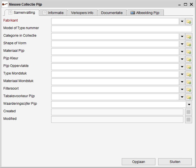The height and width of the screenshot is (168, 196).
Task: Open the Pijp Oppervlakte dropdown arrow
Action: [182, 67]
